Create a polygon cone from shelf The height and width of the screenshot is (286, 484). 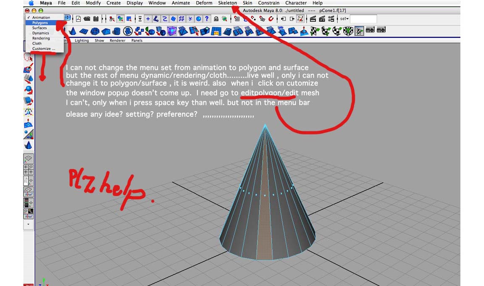coord(73,31)
